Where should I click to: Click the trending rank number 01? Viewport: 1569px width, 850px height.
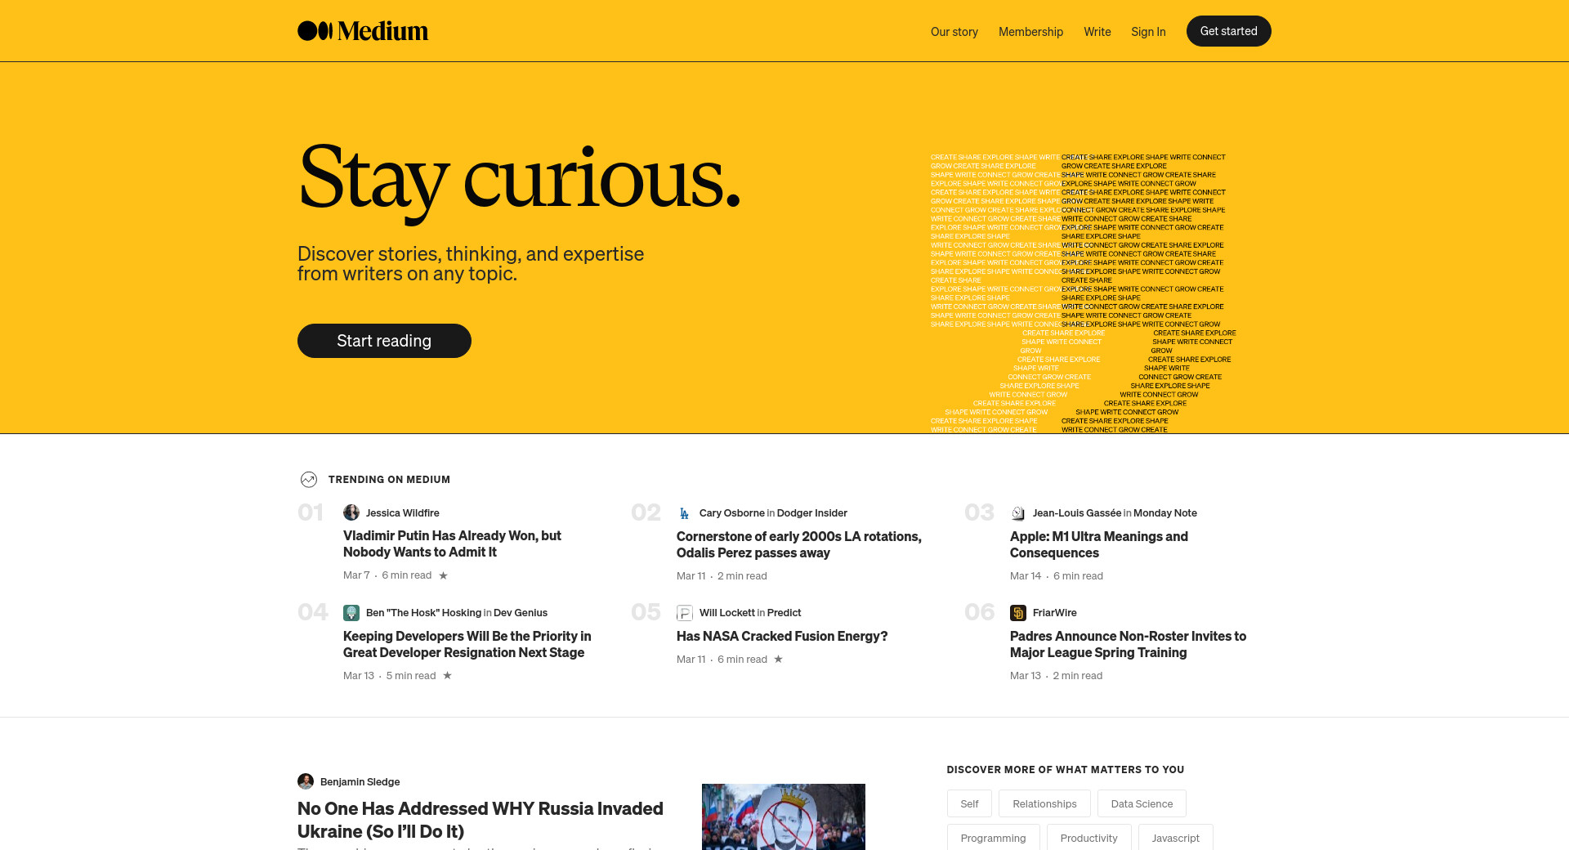coord(311,512)
